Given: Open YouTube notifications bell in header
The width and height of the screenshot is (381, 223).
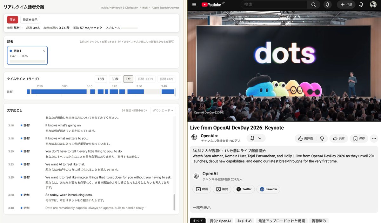Looking at the screenshot, I should [361, 4].
